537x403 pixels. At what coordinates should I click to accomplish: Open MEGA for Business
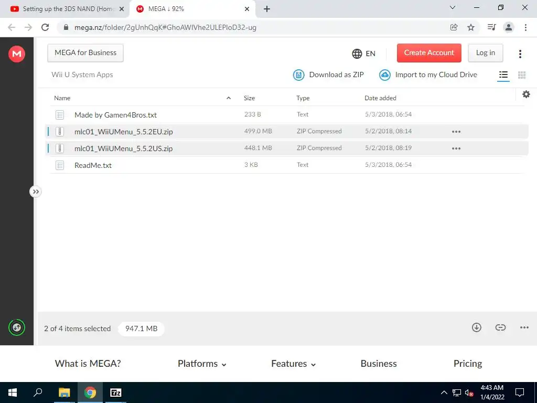(x=85, y=53)
